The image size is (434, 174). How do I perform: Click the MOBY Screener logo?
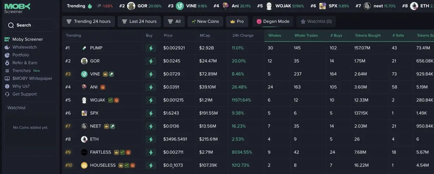click(x=17, y=8)
